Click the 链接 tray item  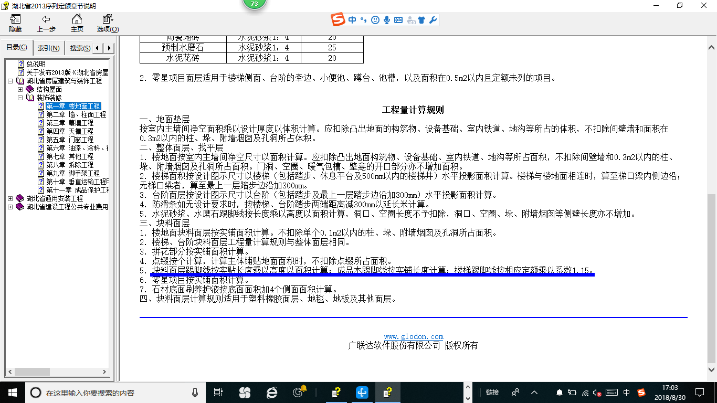[492, 393]
